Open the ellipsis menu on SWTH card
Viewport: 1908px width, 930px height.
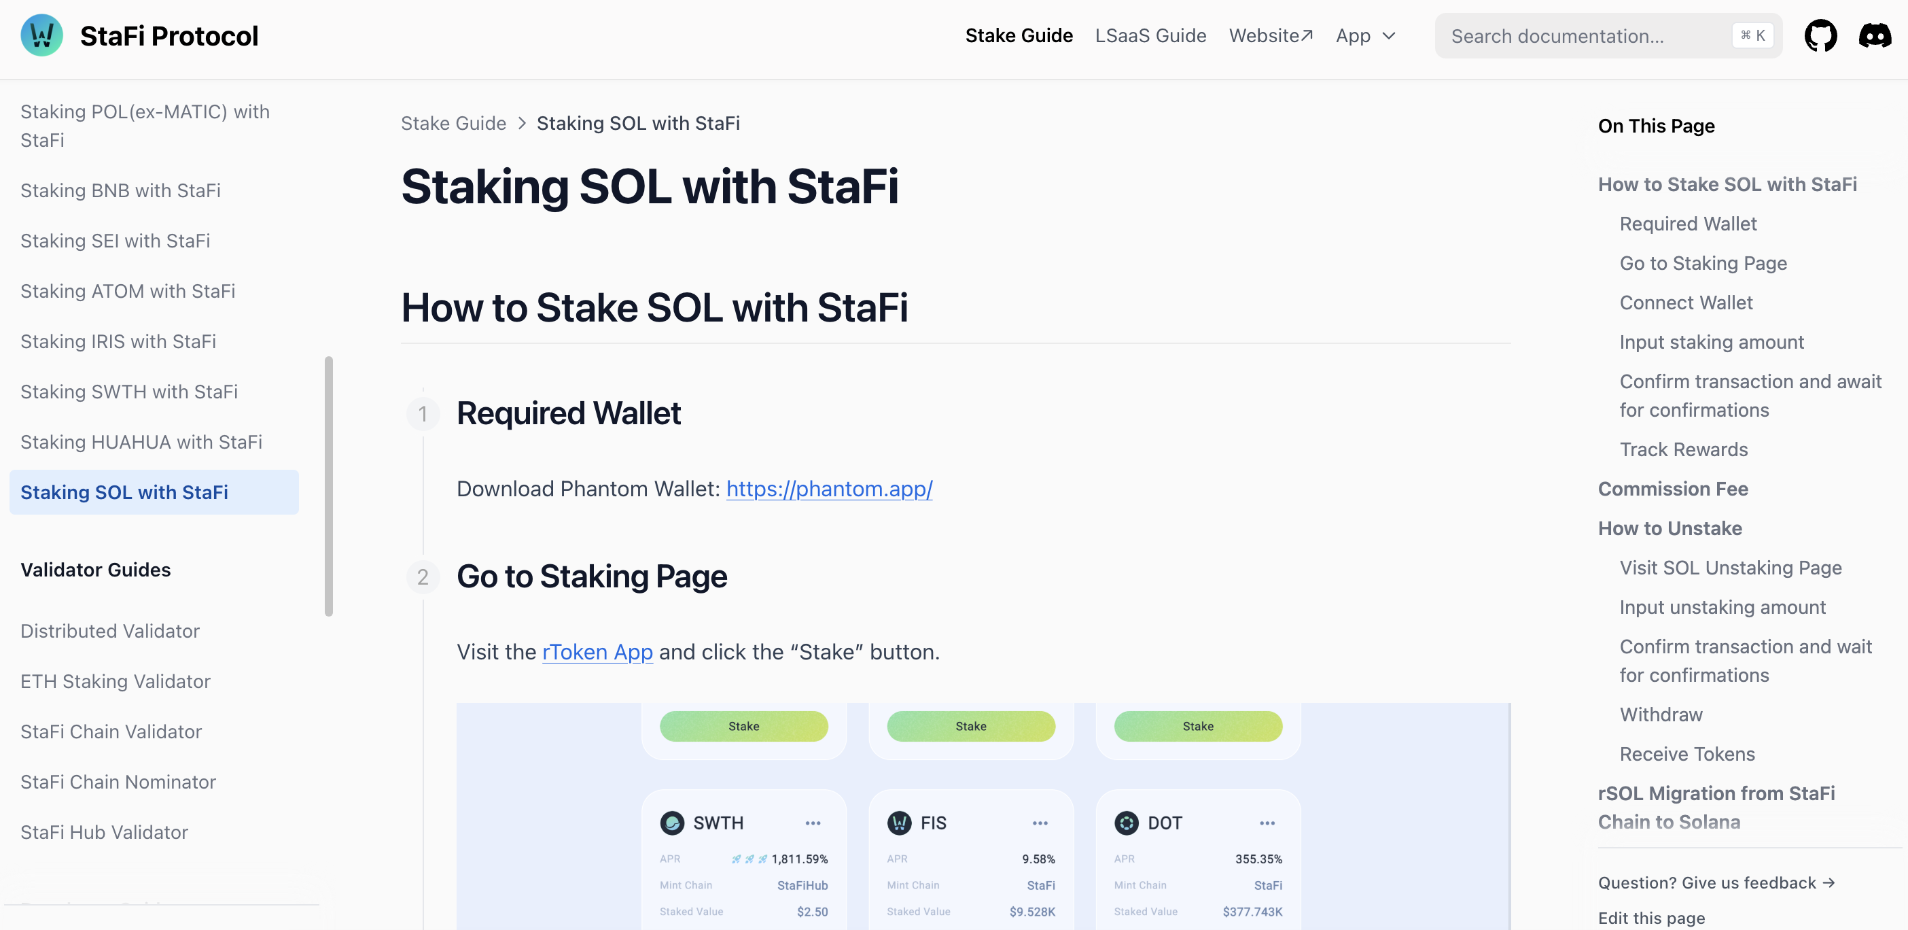click(813, 823)
